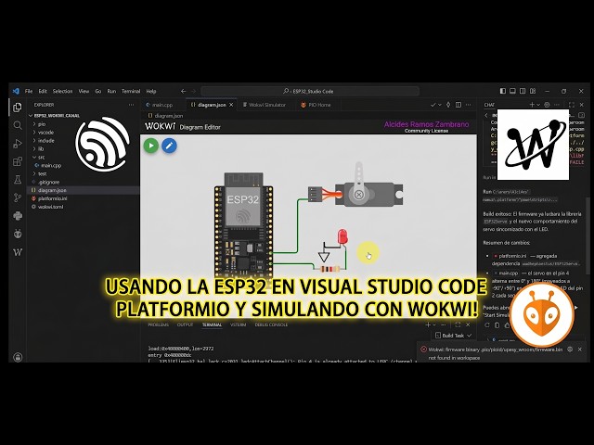This screenshot has height=445, width=594.
Task: Open the View menu
Action: pyautogui.click(x=84, y=91)
